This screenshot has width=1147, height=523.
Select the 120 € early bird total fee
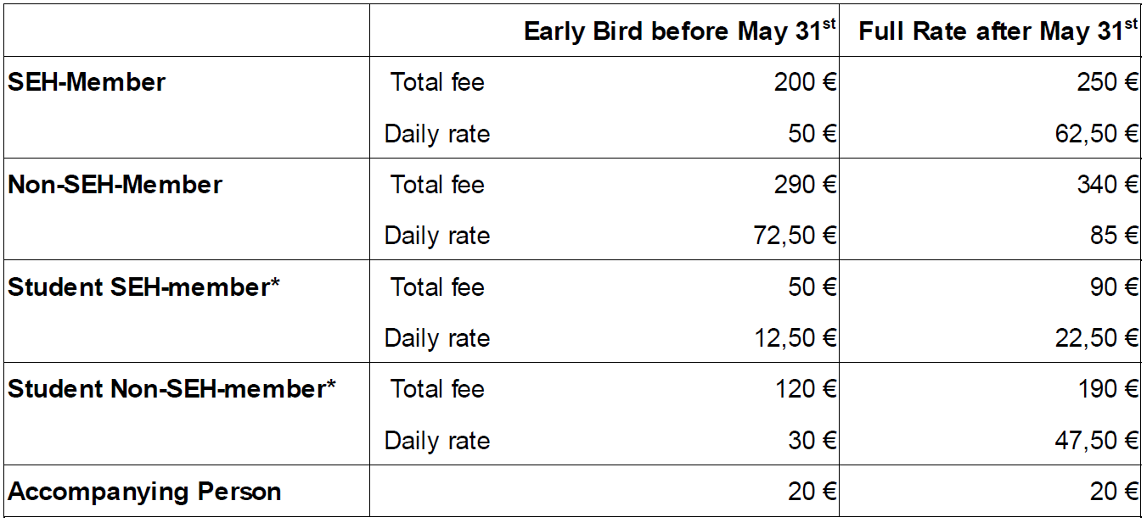[805, 389]
